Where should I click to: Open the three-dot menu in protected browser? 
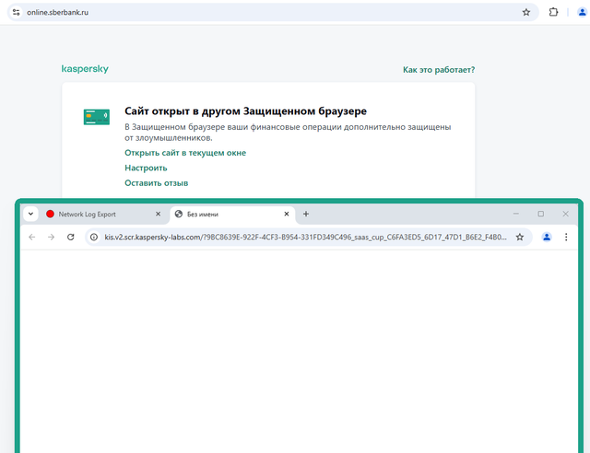coord(566,237)
